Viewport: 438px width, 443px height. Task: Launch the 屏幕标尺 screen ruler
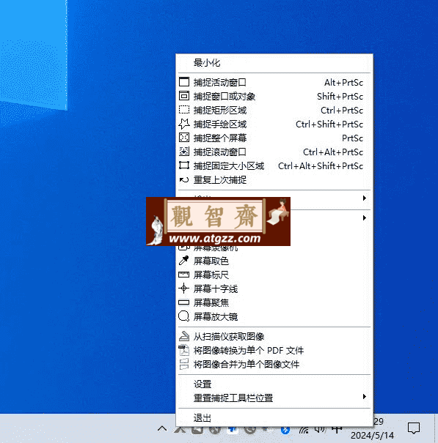274,275
